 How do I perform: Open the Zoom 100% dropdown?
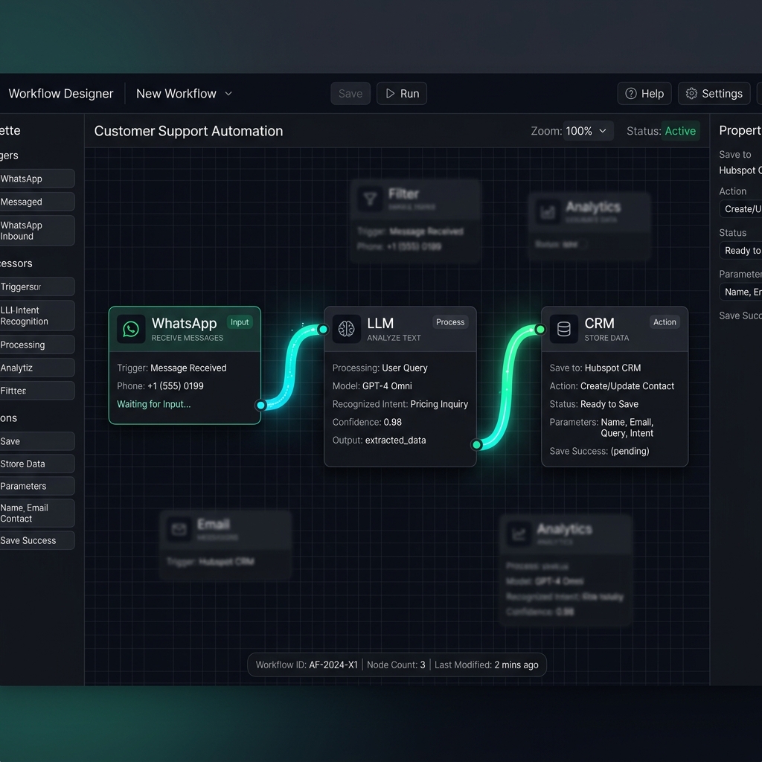point(588,131)
